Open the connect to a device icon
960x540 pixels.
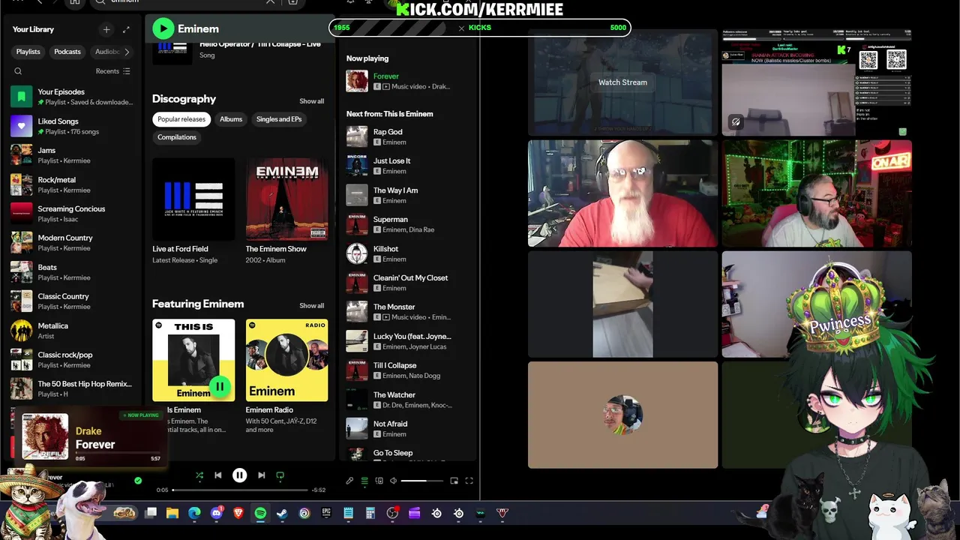[379, 481]
